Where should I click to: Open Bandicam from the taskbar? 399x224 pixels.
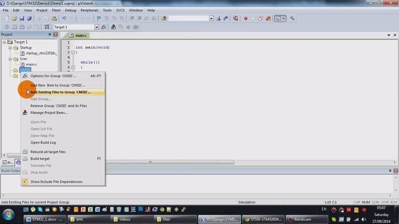[307, 219]
